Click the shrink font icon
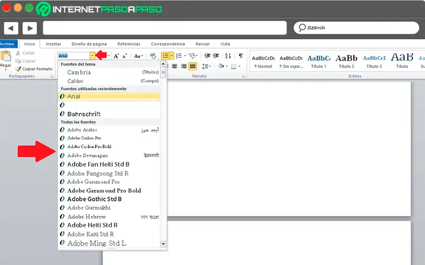Viewport: 425px width, 265px height. click(x=124, y=56)
